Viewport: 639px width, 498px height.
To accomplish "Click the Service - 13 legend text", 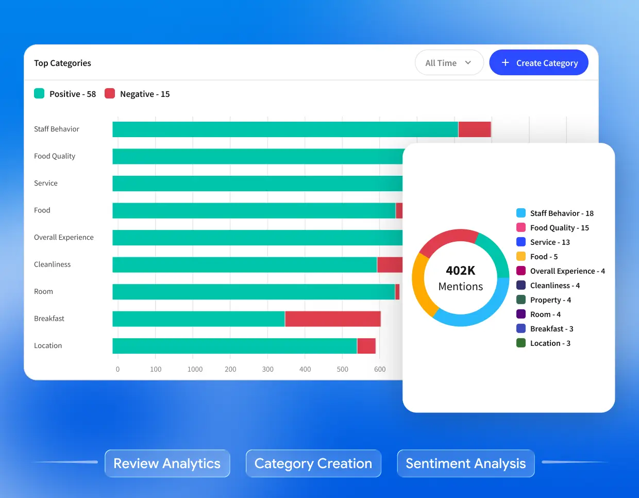I will click(550, 242).
